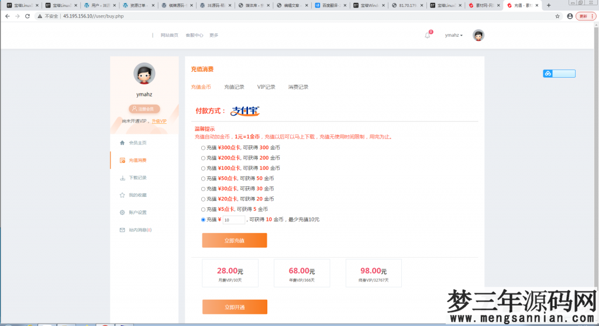599x326 pixels.
Task: Open 客服中心 in the header
Action: point(194,35)
